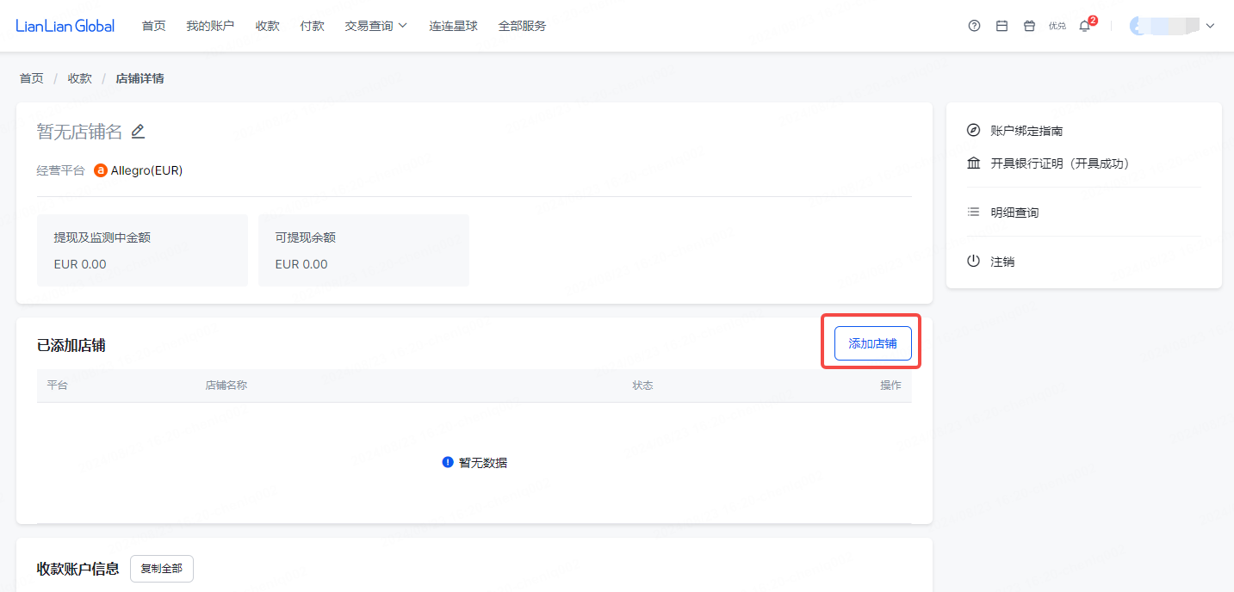
Task: Click the help question mark icon
Action: 974,26
